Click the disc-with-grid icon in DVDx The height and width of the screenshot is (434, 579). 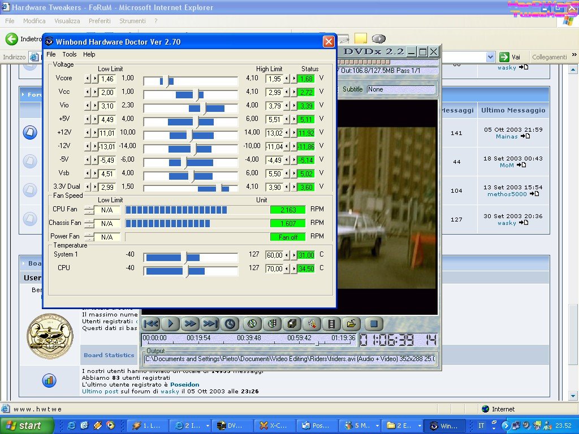272,324
